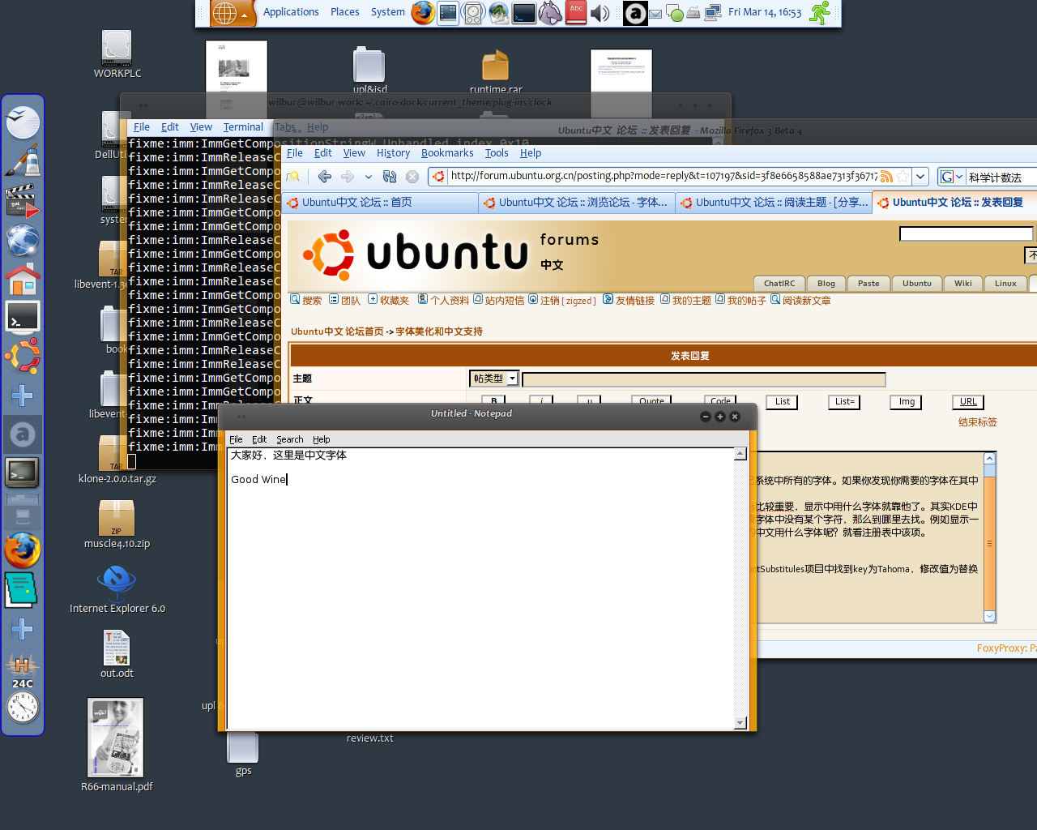Open the home folder icon in the dock
The height and width of the screenshot is (830, 1037).
(23, 279)
